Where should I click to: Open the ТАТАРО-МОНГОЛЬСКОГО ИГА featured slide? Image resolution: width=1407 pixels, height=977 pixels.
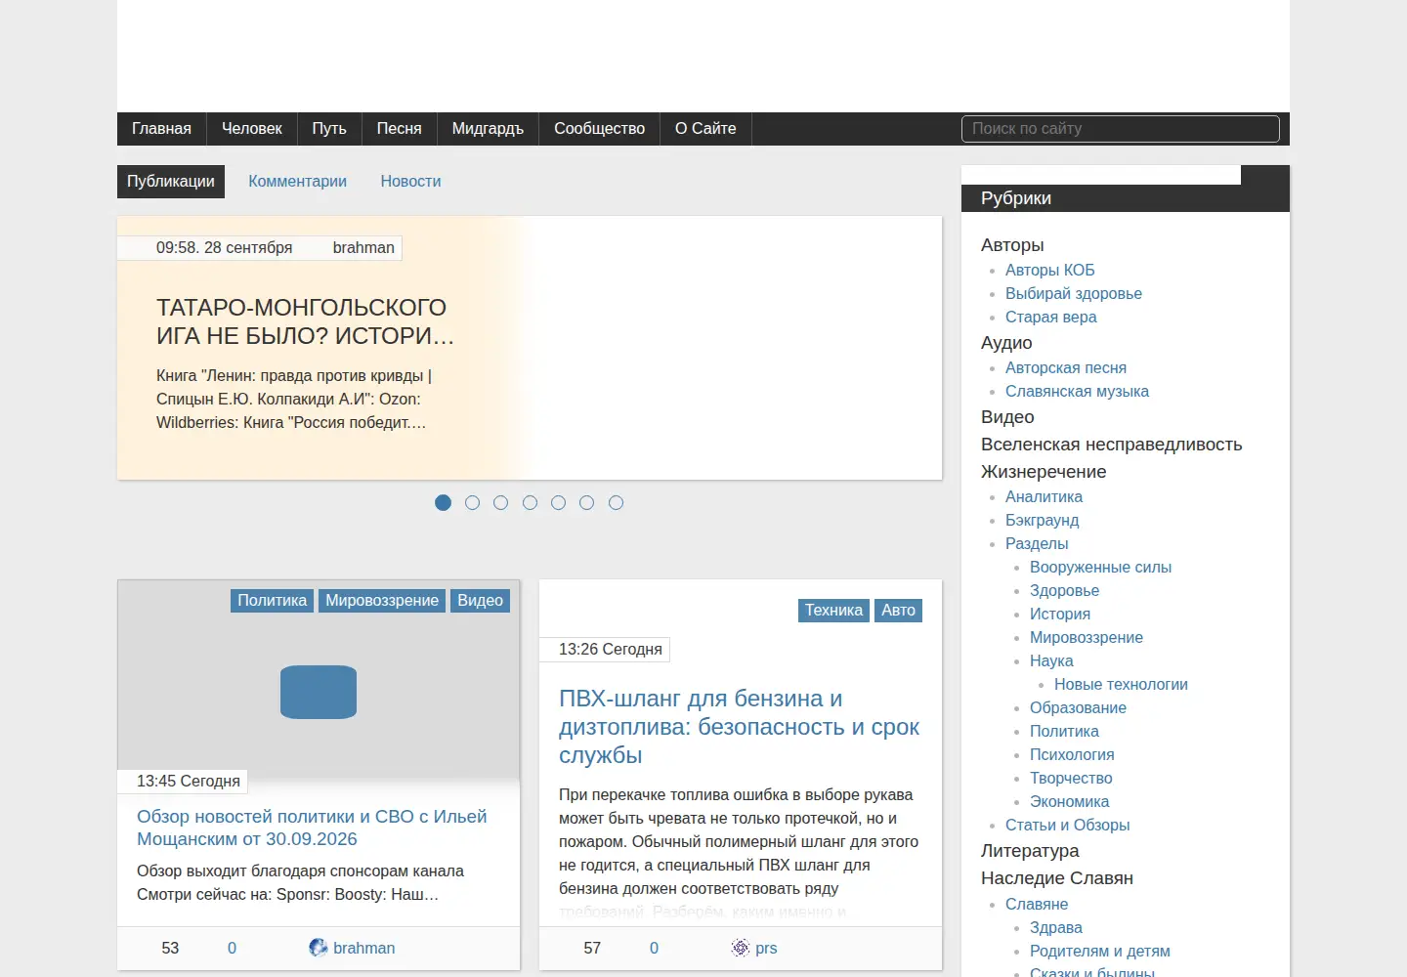click(305, 321)
